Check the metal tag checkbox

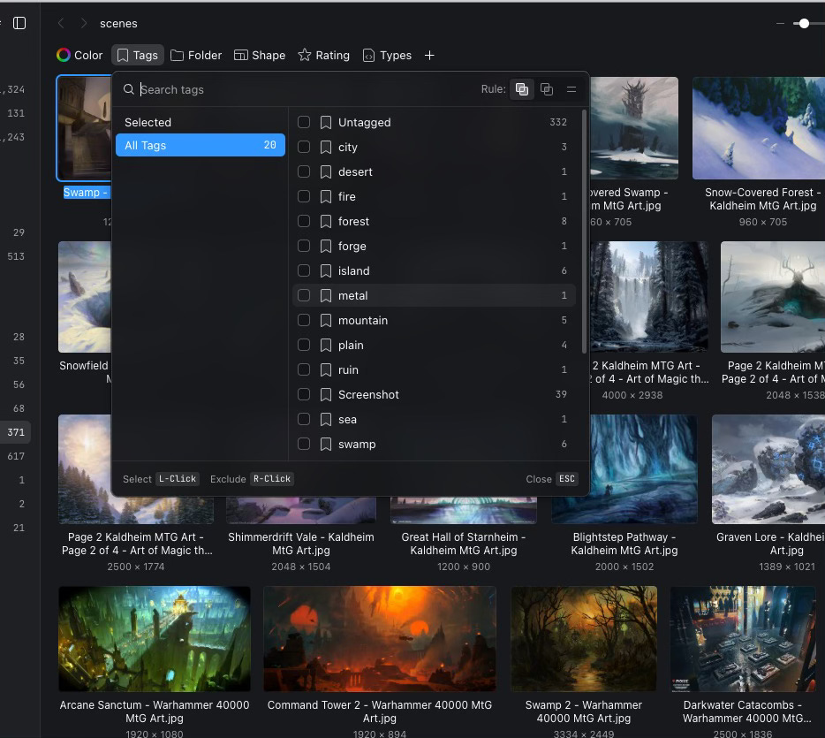coord(304,295)
